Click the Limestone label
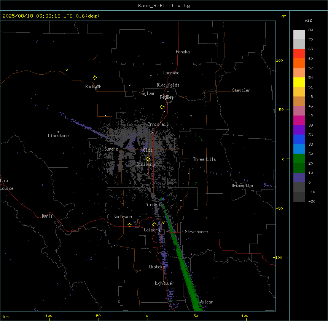Viewport: 328px width, 321px height. [x=58, y=136]
